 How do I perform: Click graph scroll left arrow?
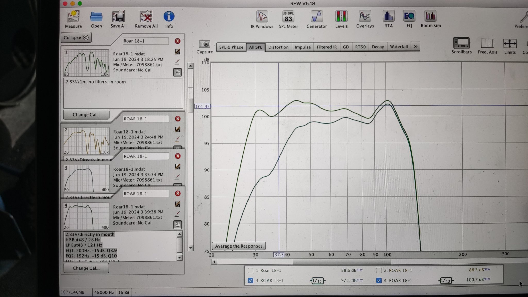[x=214, y=262]
